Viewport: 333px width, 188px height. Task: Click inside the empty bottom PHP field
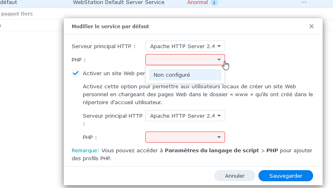(180, 137)
